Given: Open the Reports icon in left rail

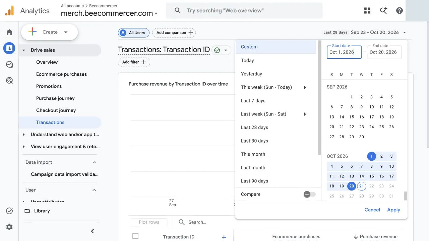Looking at the screenshot, I should click(x=9, y=48).
